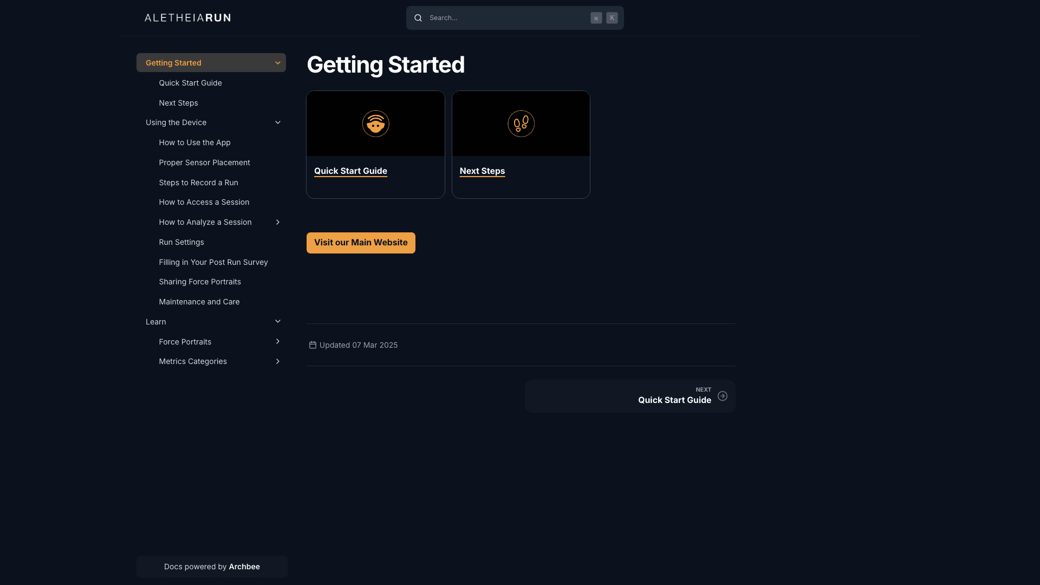
Task: Expand the How to Analyze a Session entry
Action: 277,222
